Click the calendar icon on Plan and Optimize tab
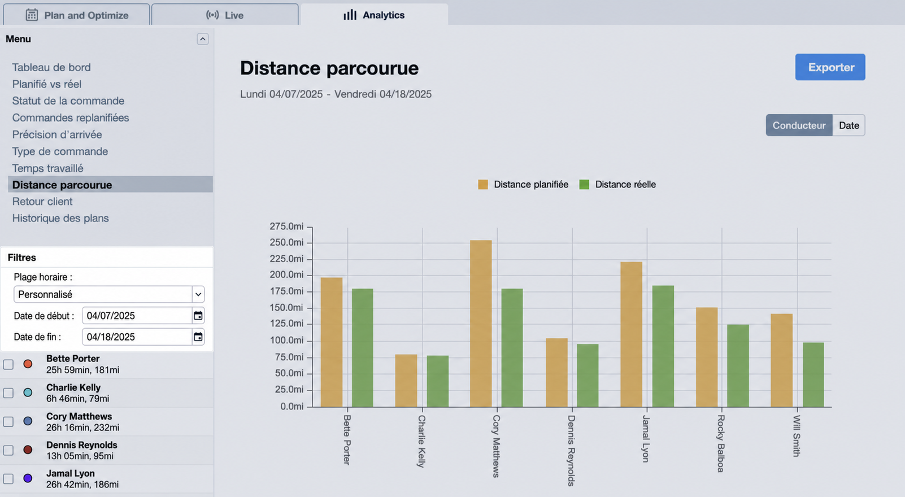 [x=32, y=15]
